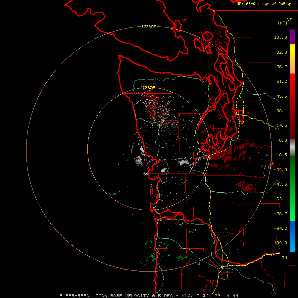Select the -109.8 velocity scale value
298x298 pixels.
pyautogui.click(x=279, y=243)
